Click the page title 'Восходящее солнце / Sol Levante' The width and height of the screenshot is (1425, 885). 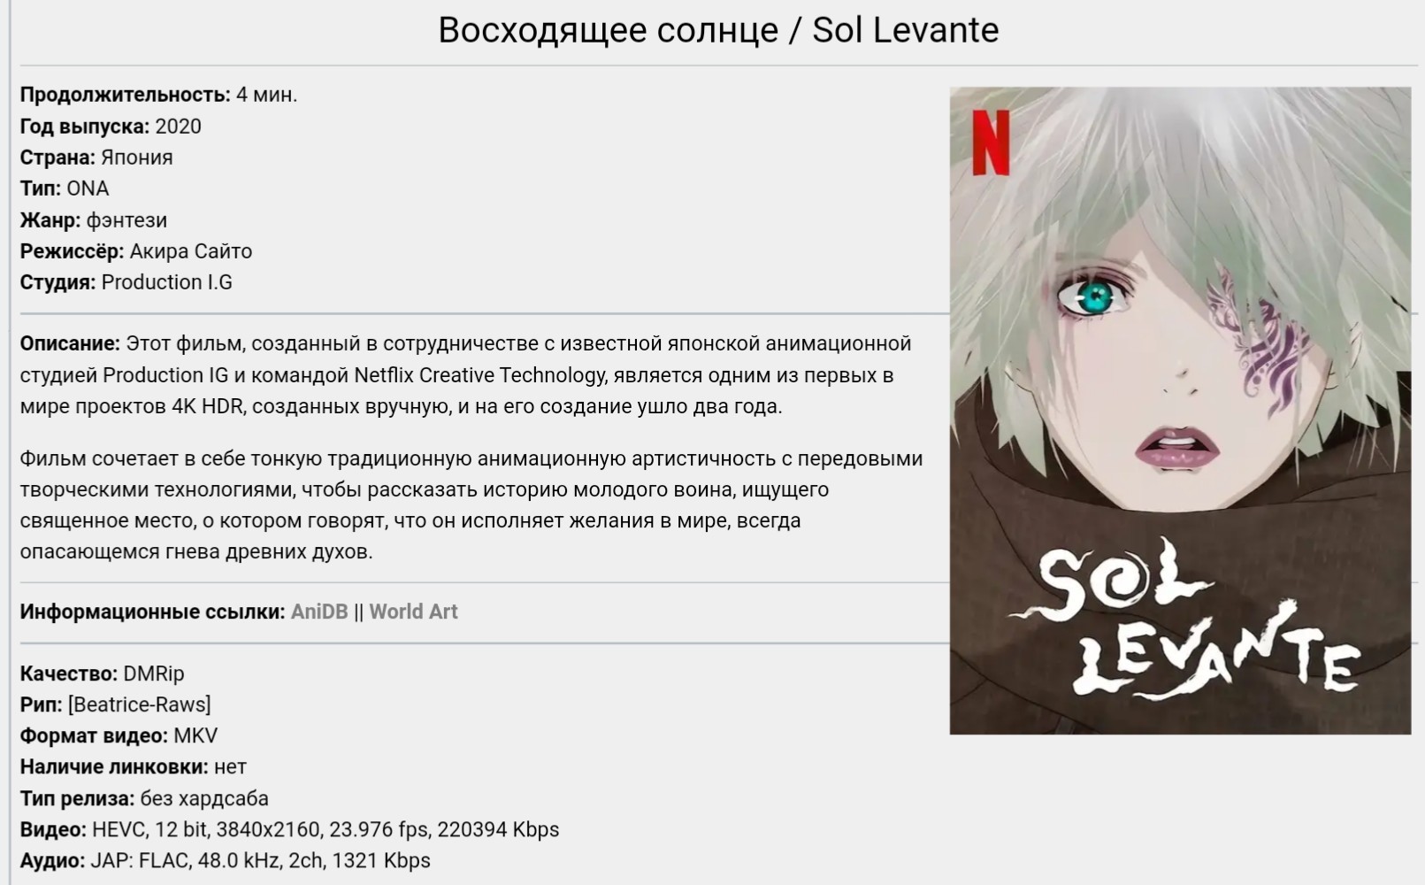pyautogui.click(x=718, y=30)
